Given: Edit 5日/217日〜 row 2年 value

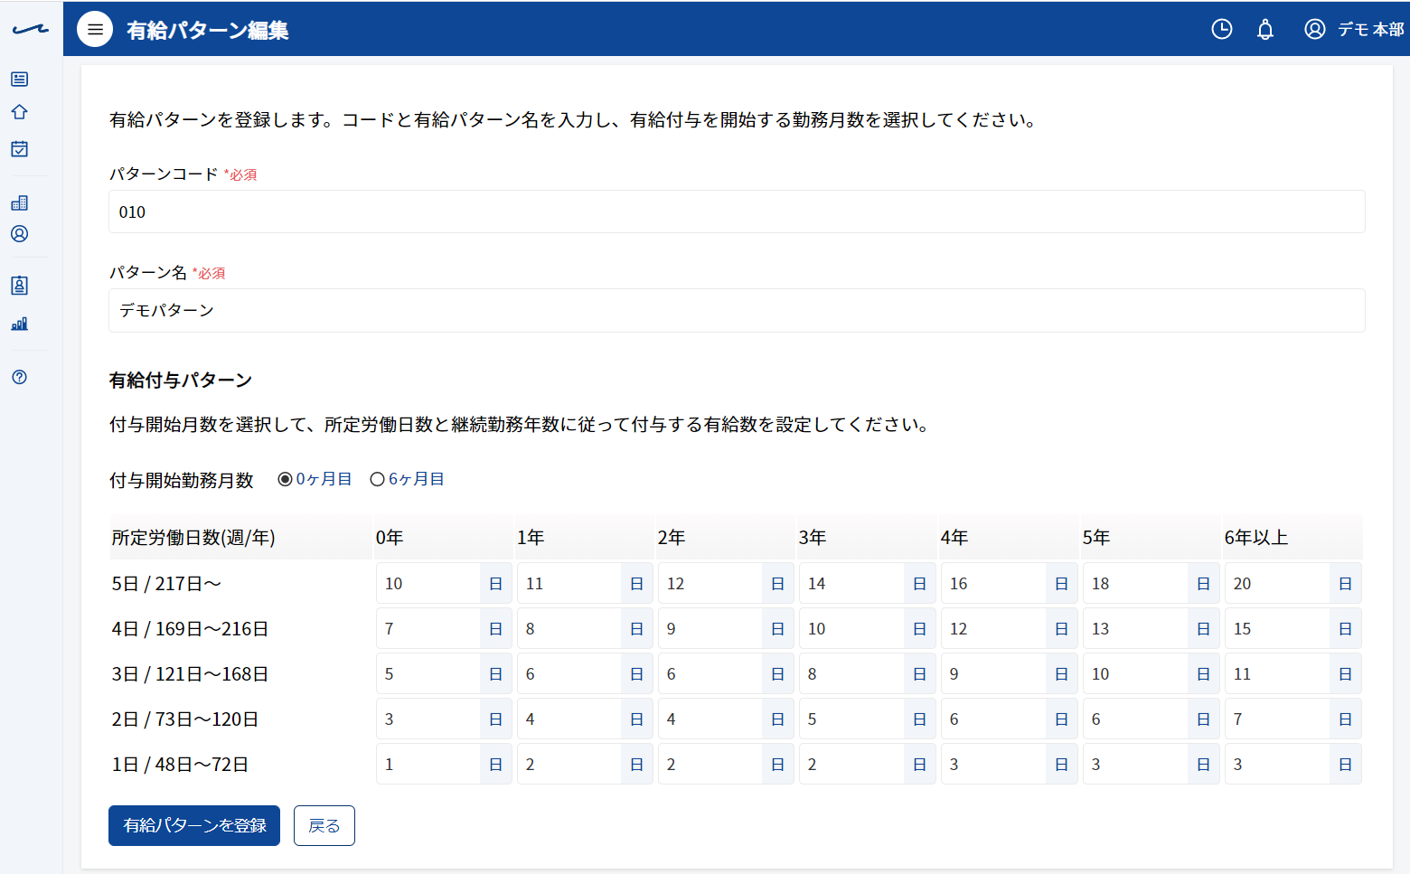Looking at the screenshot, I should click(710, 583).
